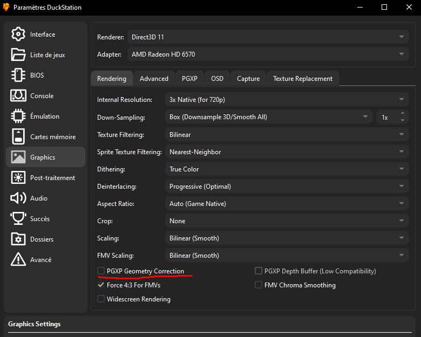
Task: Uncheck Force 4:3 For FMVs
Action: (101, 285)
